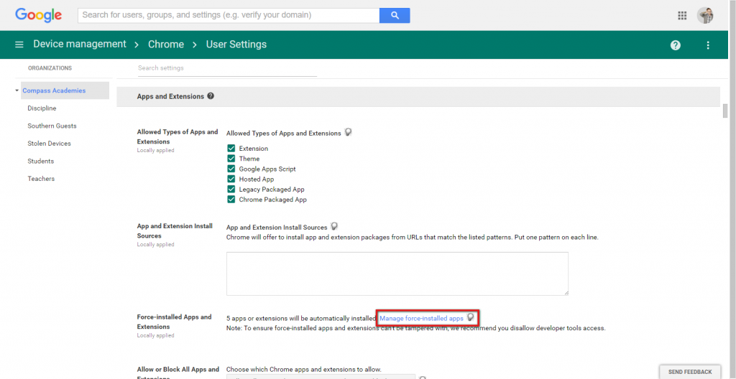Click the page vertical scrollbar thumb
The image size is (736, 379).
pos(725,111)
